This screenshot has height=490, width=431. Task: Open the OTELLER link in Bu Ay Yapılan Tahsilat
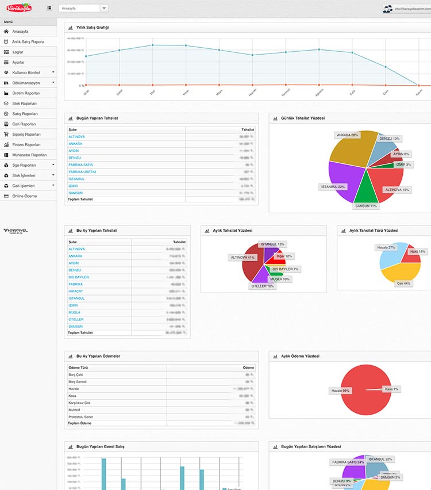[x=76, y=320]
